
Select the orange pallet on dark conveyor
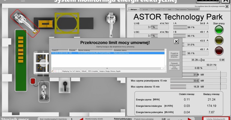[x=45, y=24]
